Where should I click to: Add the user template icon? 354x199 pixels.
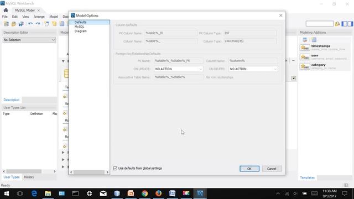(305, 57)
